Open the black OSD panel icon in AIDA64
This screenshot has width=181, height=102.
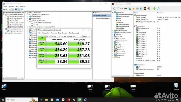145,9
